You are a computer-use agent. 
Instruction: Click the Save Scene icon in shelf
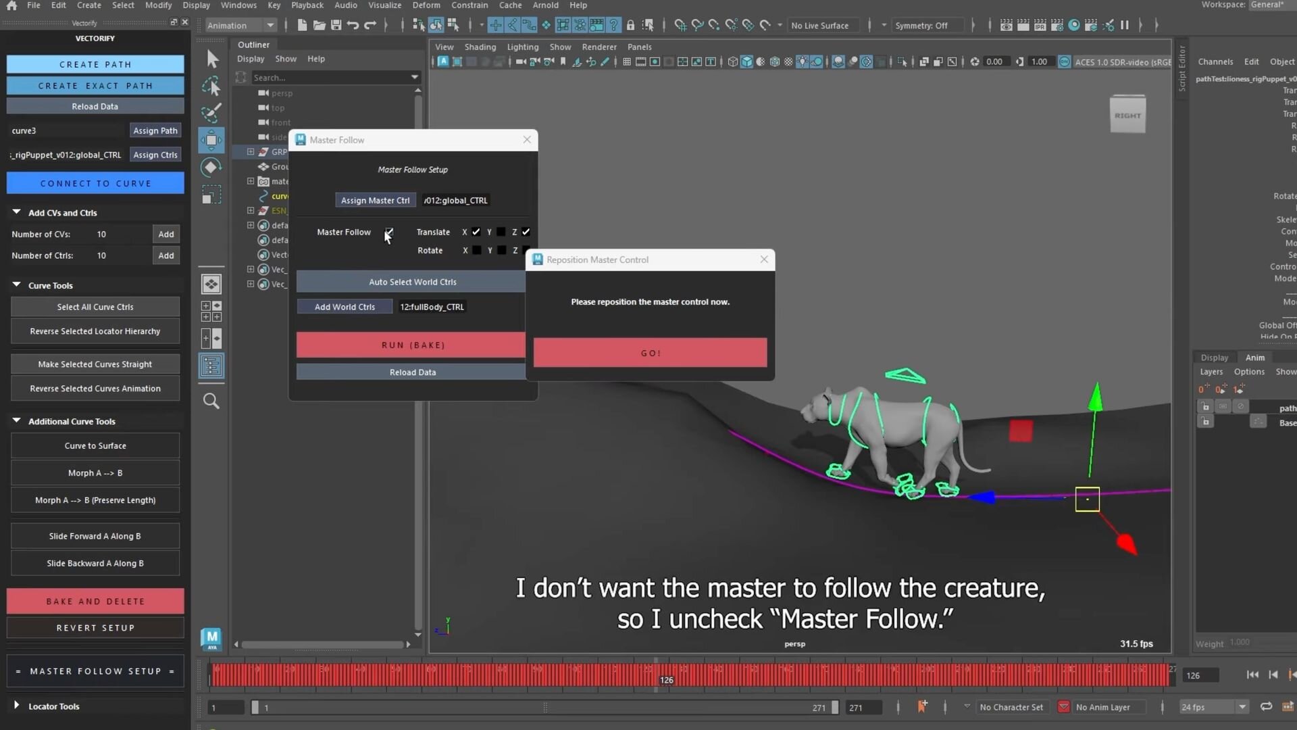tap(336, 26)
